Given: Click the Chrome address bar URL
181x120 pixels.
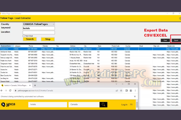Looking at the screenshot, I should coord(35,90).
